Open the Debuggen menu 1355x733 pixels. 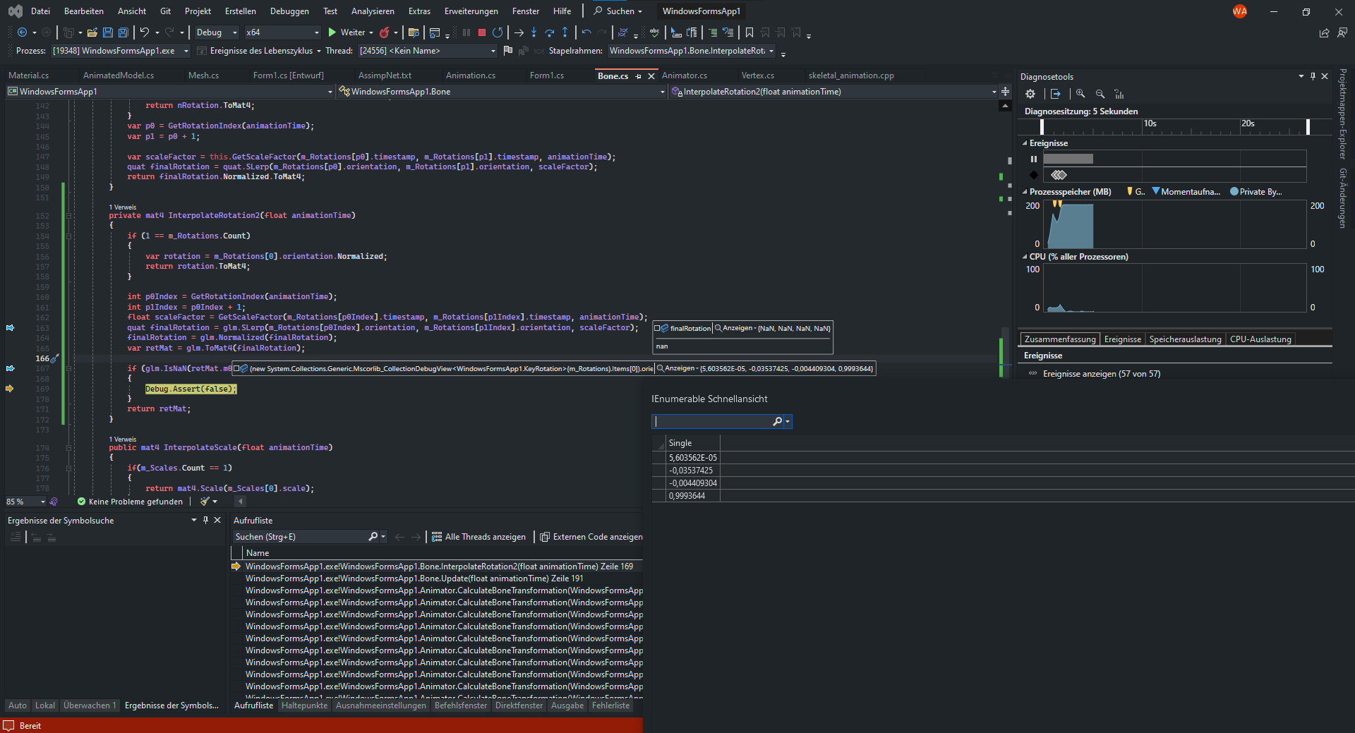[289, 11]
